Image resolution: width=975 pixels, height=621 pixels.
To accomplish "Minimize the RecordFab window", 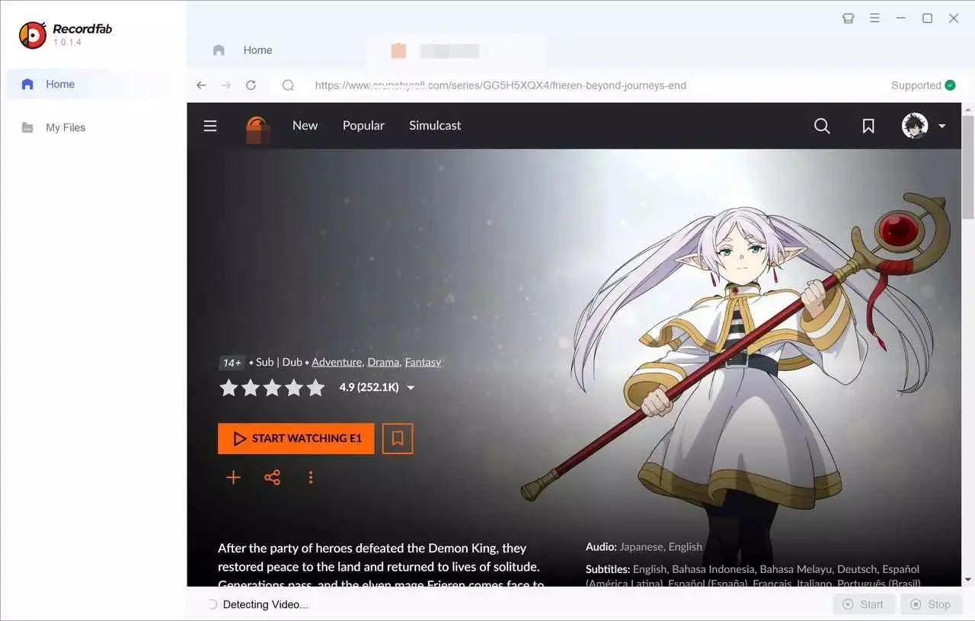I will (x=901, y=18).
